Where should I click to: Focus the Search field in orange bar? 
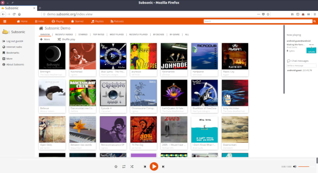[x=258, y=21]
